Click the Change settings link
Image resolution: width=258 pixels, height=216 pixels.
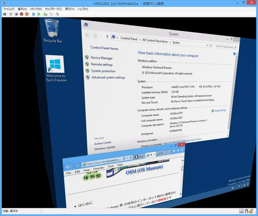click(x=220, y=111)
